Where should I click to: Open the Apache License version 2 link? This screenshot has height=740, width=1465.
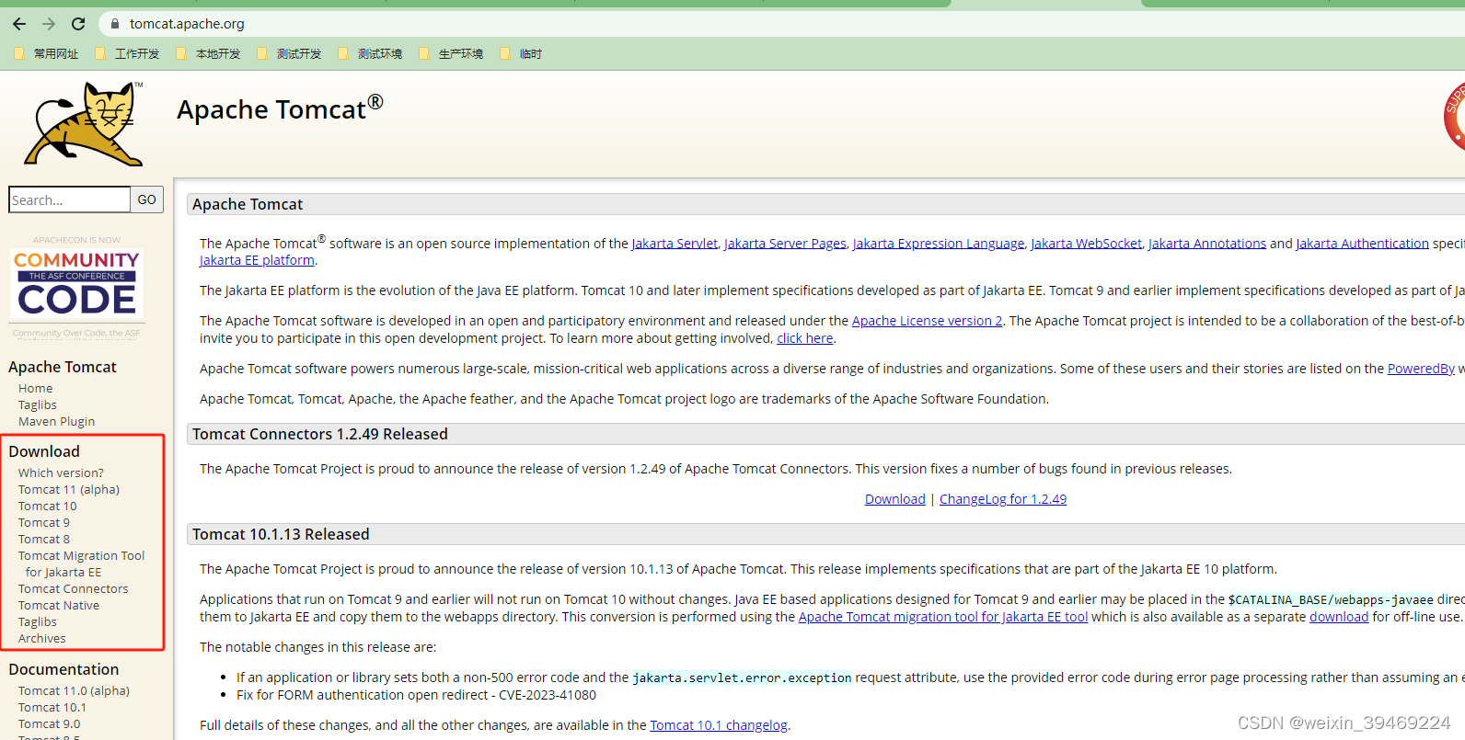928,321
